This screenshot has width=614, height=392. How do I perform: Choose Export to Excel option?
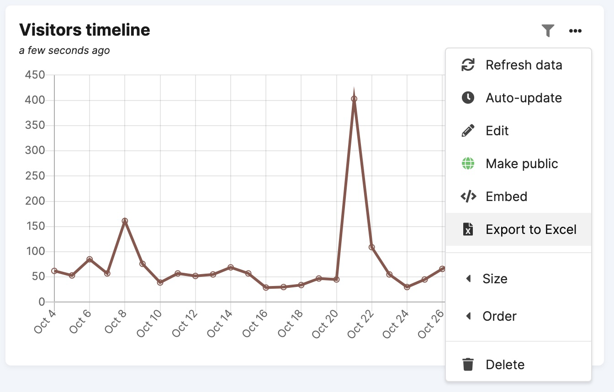point(531,229)
